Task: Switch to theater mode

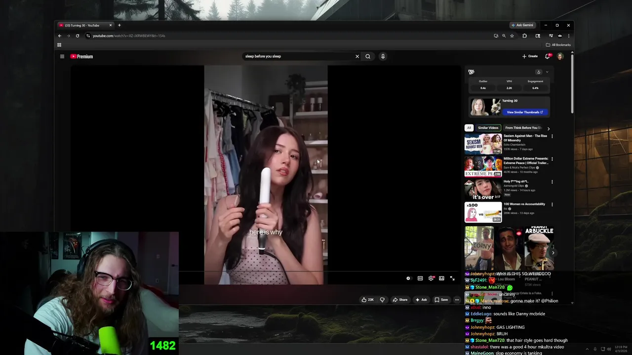Action: (x=441, y=278)
